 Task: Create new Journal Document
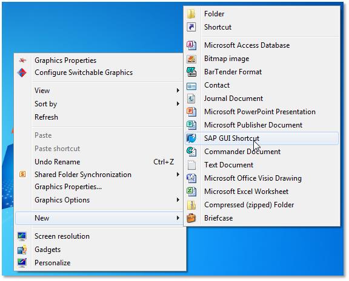(233, 99)
